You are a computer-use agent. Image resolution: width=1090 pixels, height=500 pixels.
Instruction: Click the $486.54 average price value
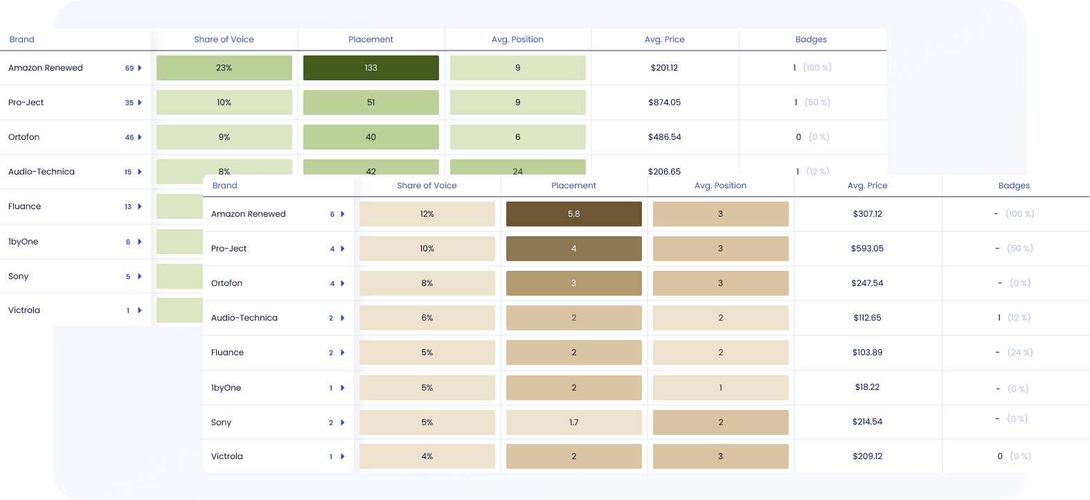coord(664,137)
